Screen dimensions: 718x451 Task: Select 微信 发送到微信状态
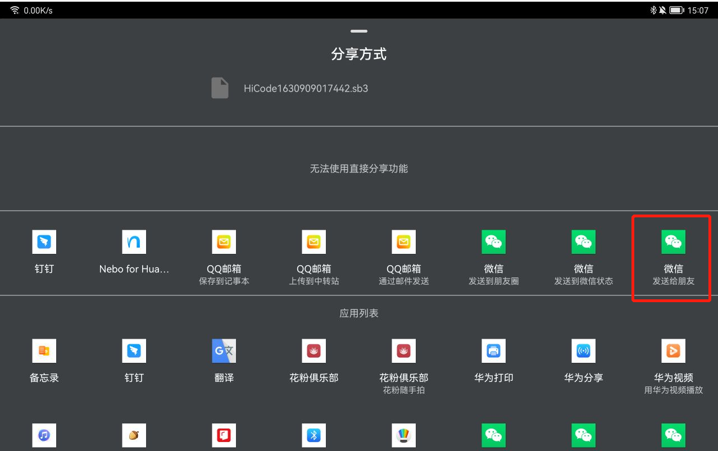(584, 258)
